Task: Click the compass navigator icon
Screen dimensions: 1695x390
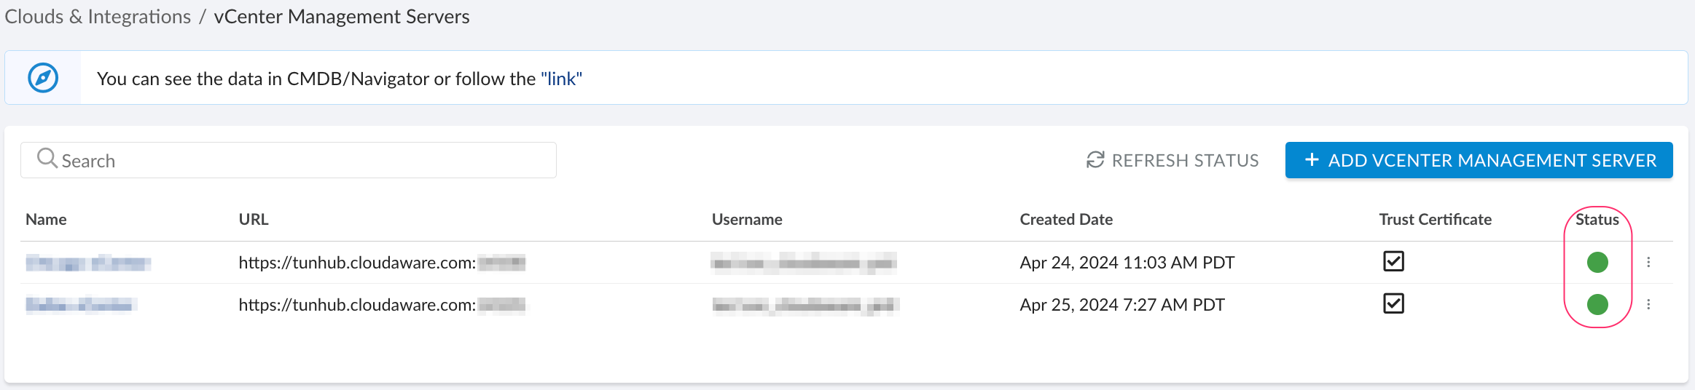Action: pos(43,78)
